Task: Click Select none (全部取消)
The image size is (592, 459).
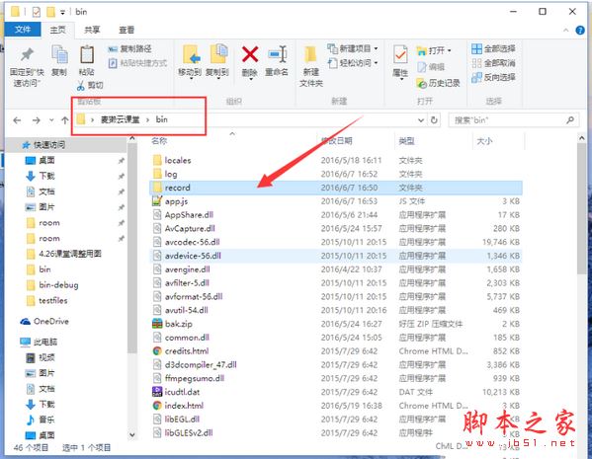Action: [x=493, y=63]
